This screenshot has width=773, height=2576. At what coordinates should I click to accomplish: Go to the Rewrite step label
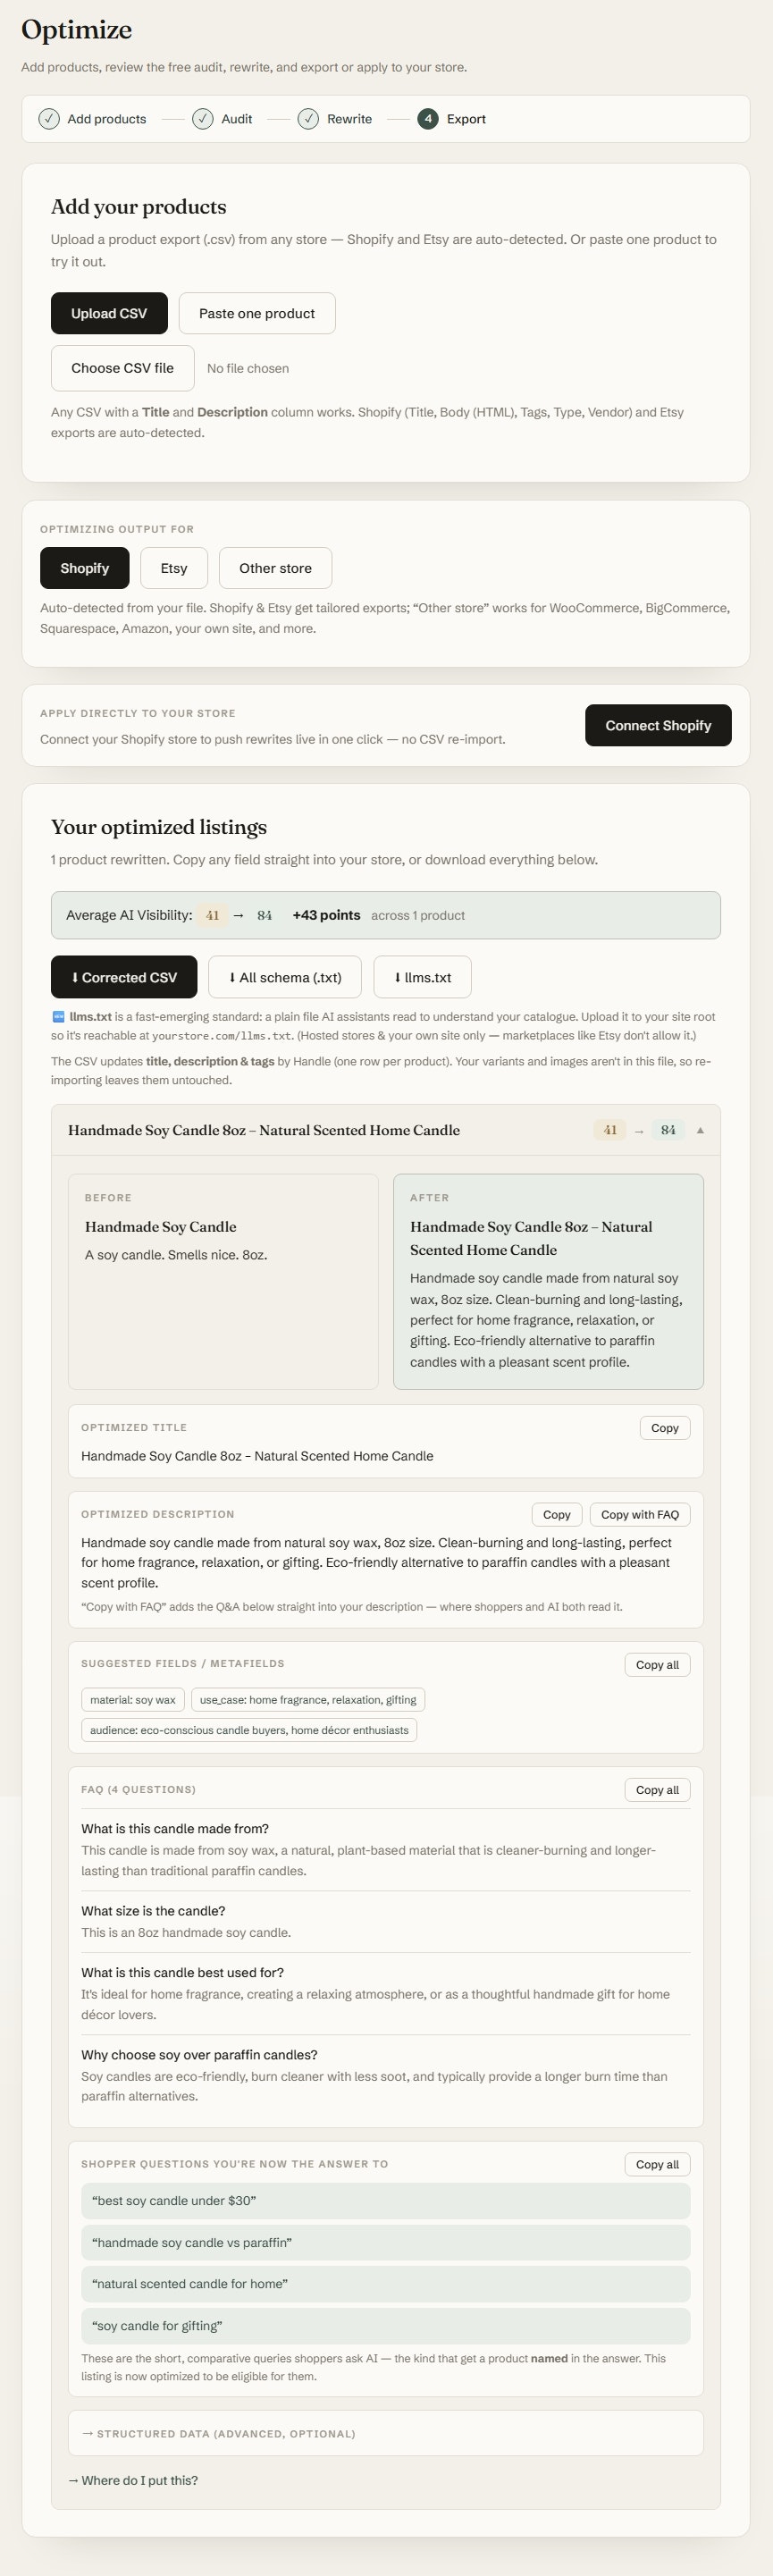[x=349, y=119]
